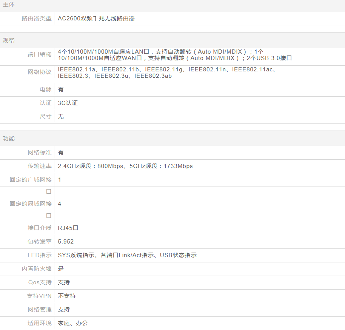This screenshot has height=330, width=345.
Task: Click the AC2600双频千兆无线路由器 value text
Action: click(x=96, y=18)
